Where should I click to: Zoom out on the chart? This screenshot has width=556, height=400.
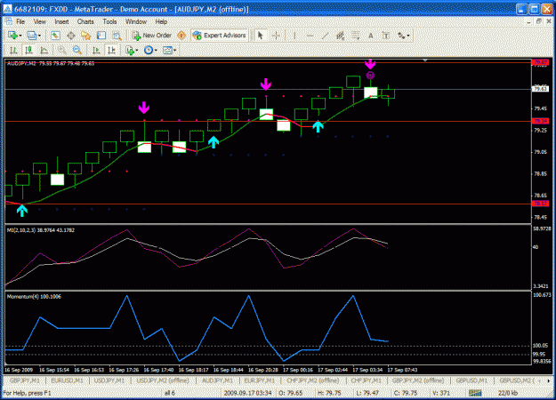[x=77, y=51]
